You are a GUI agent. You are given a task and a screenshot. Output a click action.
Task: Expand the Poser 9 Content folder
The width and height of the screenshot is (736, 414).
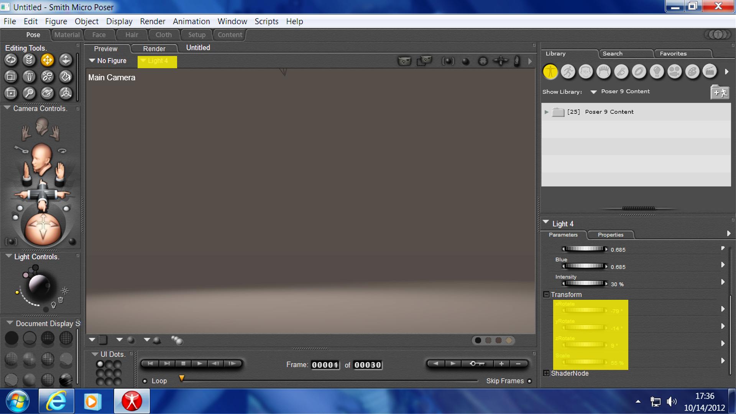tap(547, 112)
